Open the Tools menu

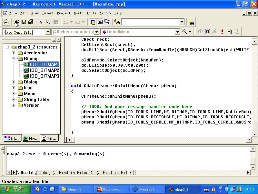[92, 13]
